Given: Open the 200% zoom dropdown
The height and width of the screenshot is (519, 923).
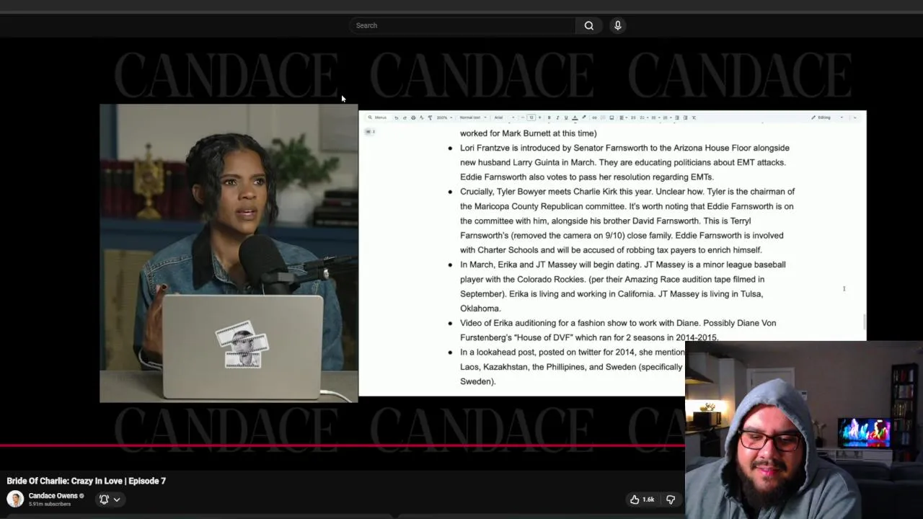Looking at the screenshot, I should tap(444, 117).
